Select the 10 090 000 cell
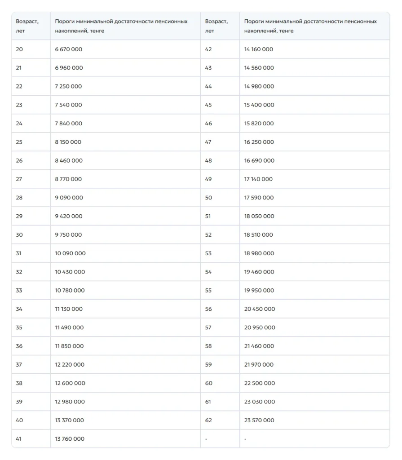 point(125,253)
